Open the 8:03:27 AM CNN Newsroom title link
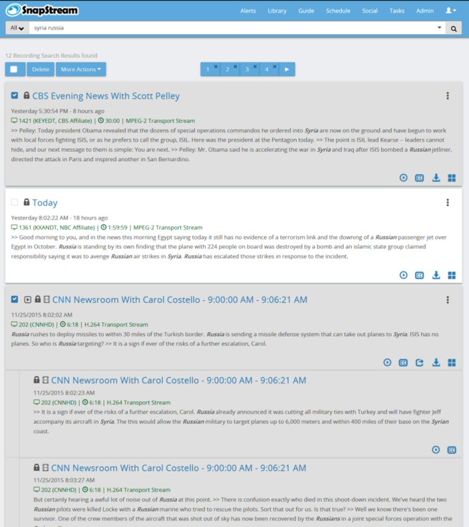Image resolution: width=469 pixels, height=527 pixels. (178, 468)
